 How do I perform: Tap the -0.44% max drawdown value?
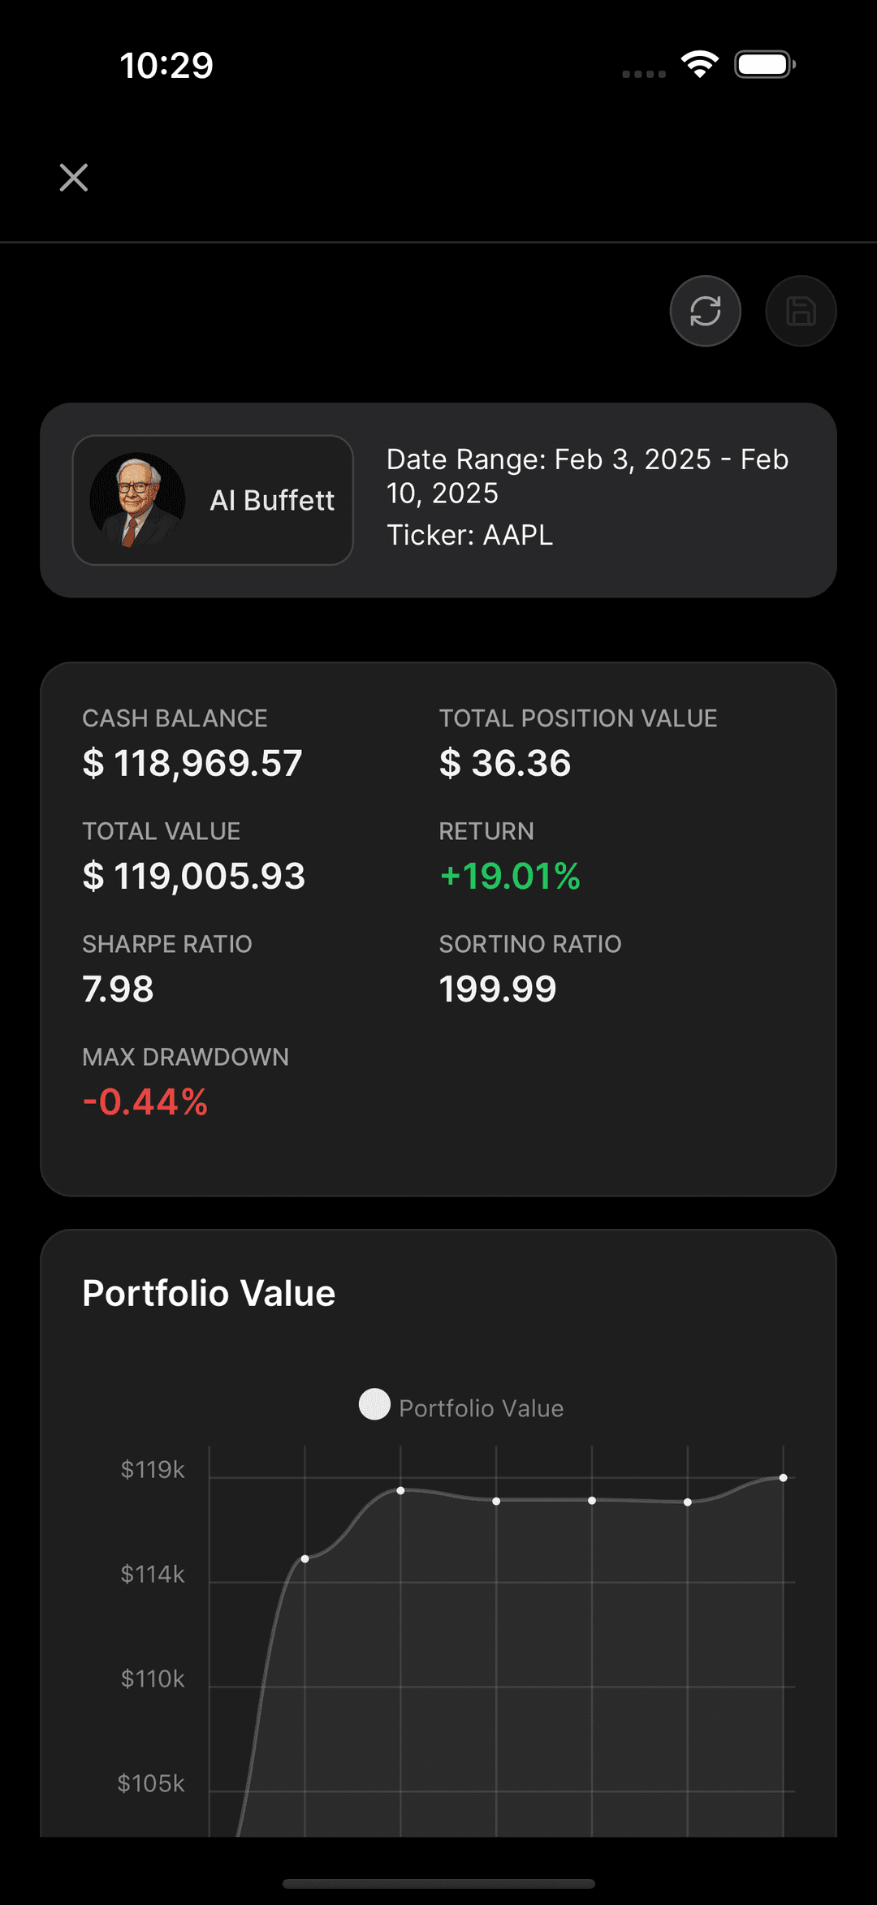pyautogui.click(x=145, y=1101)
